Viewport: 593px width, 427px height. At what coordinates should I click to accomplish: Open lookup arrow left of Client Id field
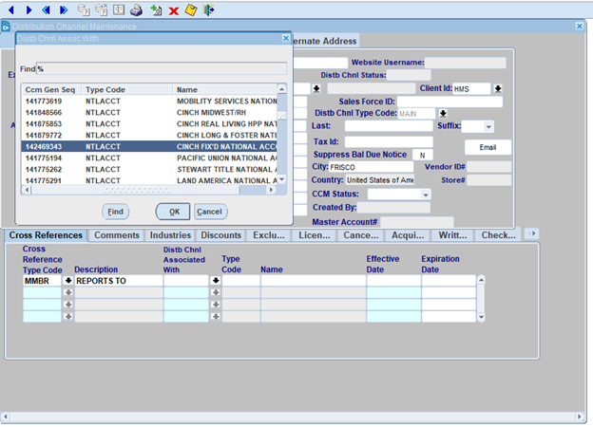pyautogui.click(x=316, y=89)
